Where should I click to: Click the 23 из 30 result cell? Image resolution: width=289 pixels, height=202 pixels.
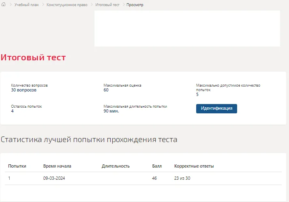[x=182, y=178]
